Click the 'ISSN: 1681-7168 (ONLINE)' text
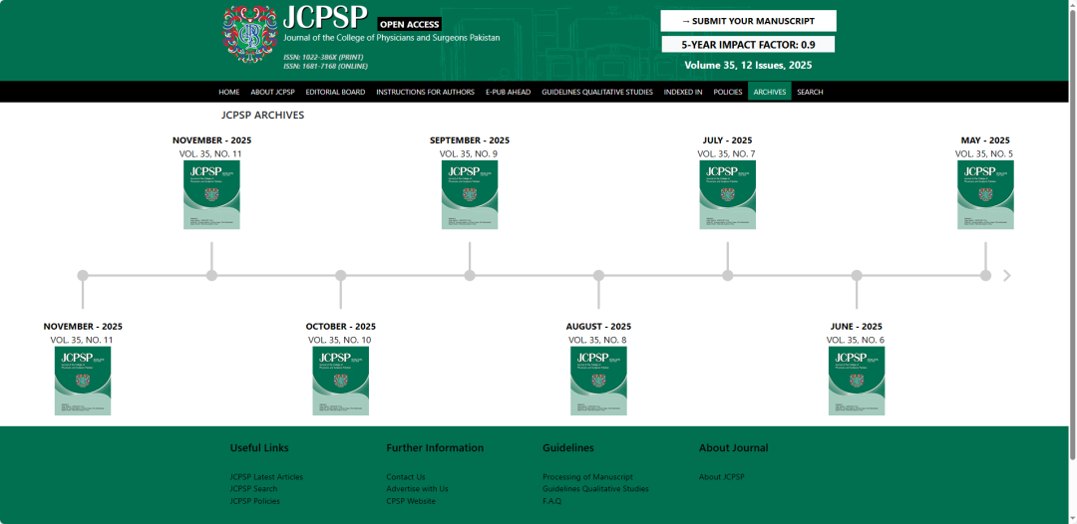 pyautogui.click(x=325, y=66)
